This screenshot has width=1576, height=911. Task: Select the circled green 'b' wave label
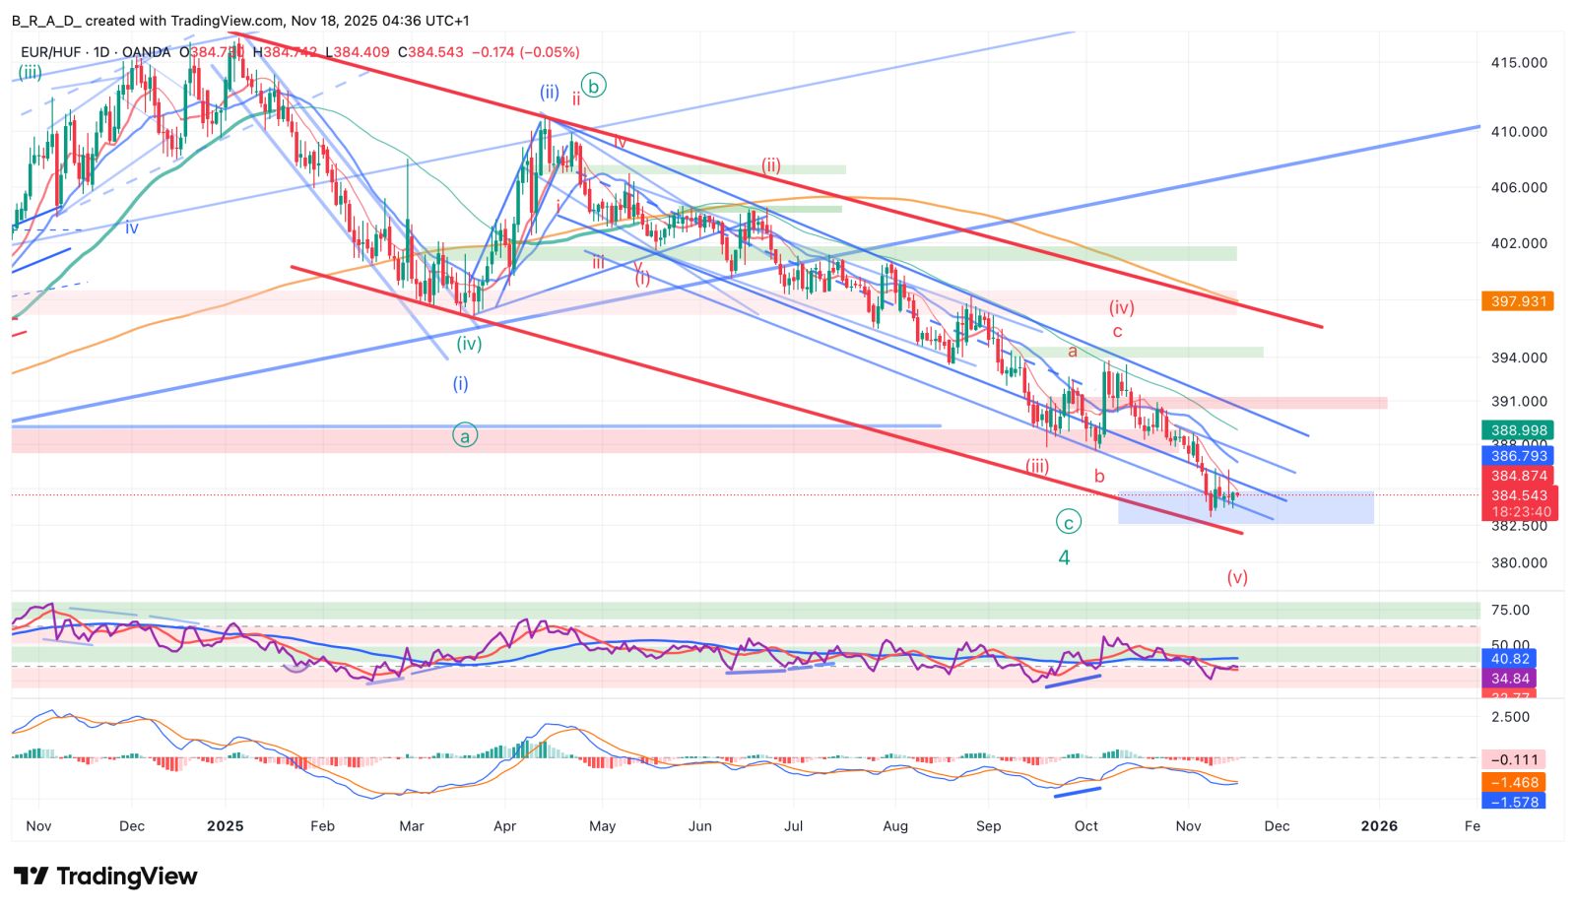point(593,86)
